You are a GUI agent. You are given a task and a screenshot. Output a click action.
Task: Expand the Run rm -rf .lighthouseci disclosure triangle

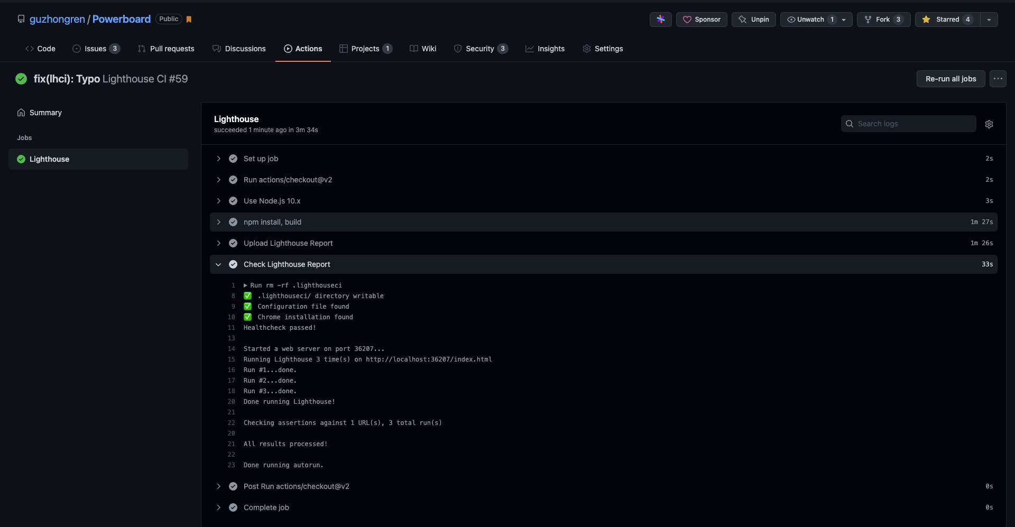point(245,285)
